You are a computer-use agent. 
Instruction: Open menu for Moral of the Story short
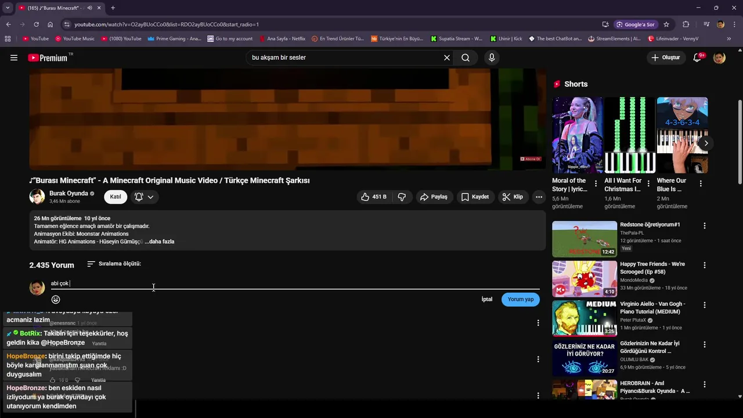(x=596, y=183)
